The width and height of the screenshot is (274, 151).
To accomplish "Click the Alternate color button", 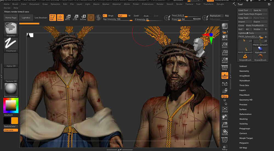I will [11, 130].
